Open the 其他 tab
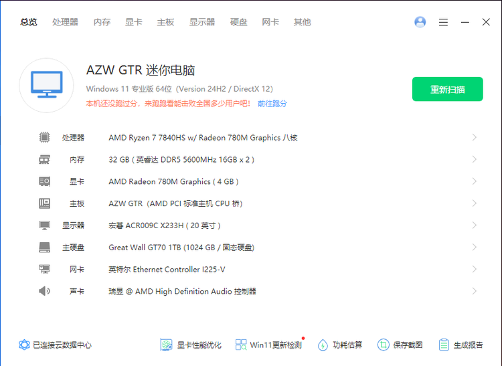The height and width of the screenshot is (366, 502). (x=302, y=22)
